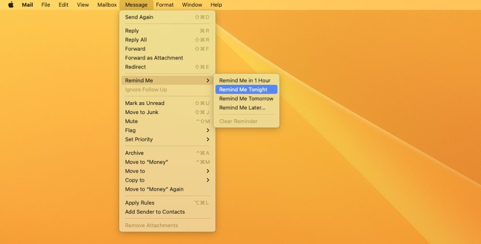Select Remind Me Tomorrow
Screen dimensions: 481x244
click(246, 98)
